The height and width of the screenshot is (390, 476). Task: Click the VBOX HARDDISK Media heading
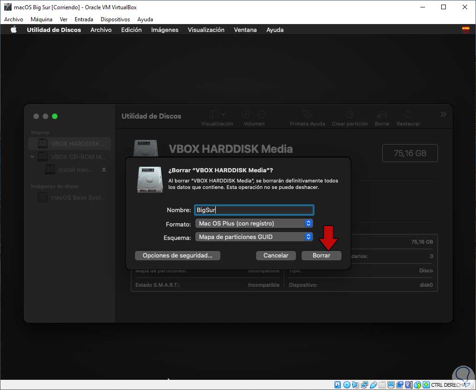[x=231, y=149]
